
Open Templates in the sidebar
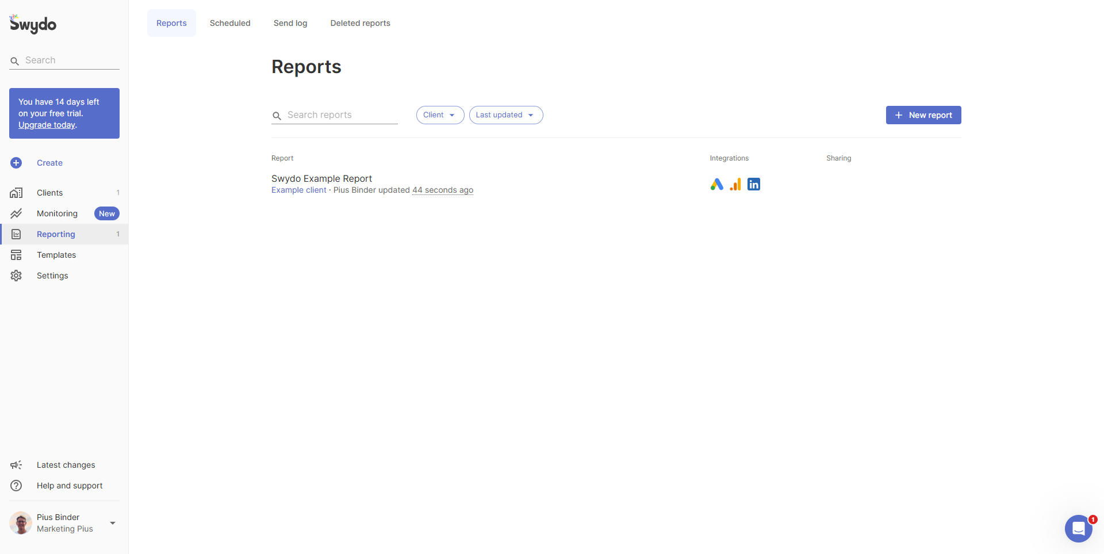pos(64,255)
